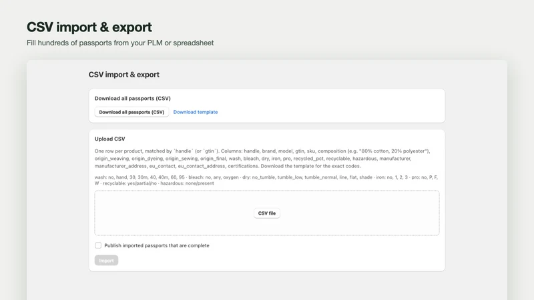Click the 'origin_weaving, origin_dyeing' column names line

coord(253,159)
